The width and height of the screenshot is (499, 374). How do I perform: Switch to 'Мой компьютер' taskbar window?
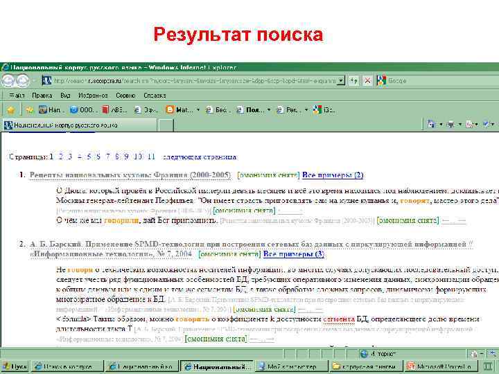tap(292, 366)
